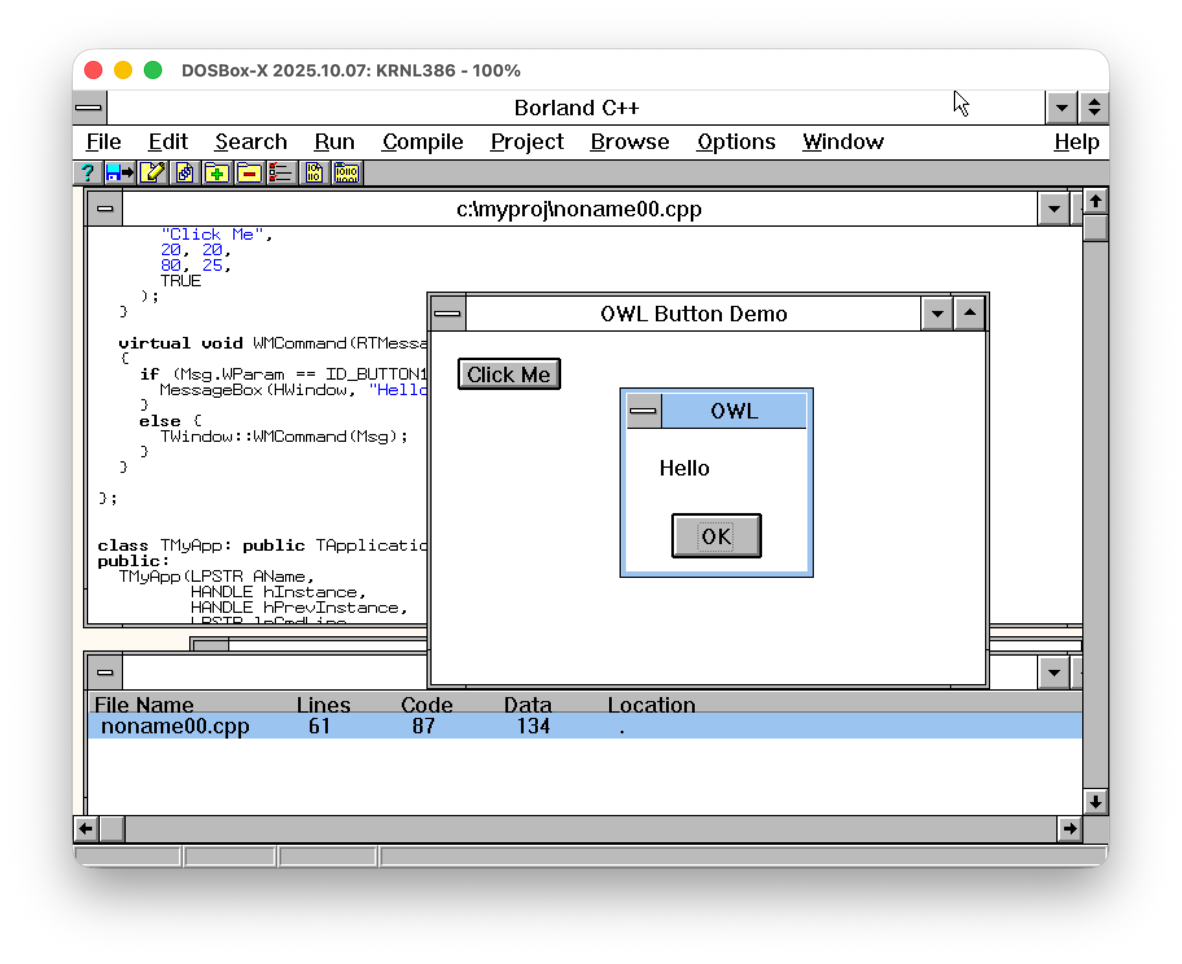Image resolution: width=1182 pixels, height=964 pixels.
Task: Open noname00.cpp editor window control menu
Action: (x=105, y=209)
